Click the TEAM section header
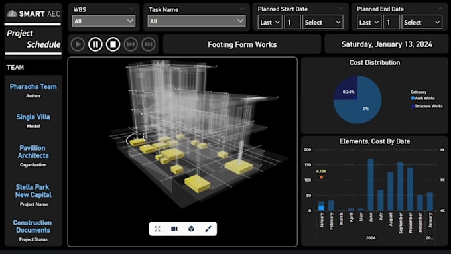Viewport: 451px width, 254px height. pyautogui.click(x=15, y=67)
